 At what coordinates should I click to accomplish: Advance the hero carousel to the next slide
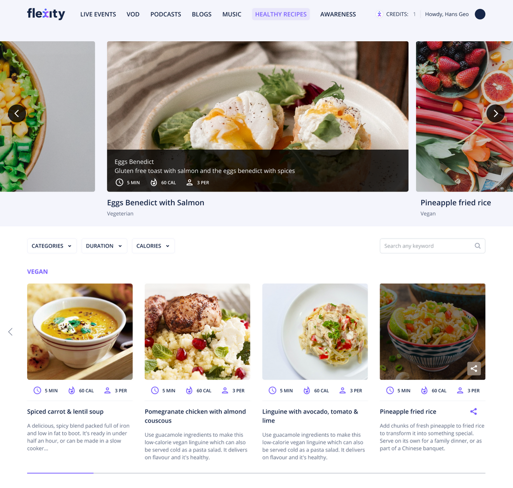point(495,113)
